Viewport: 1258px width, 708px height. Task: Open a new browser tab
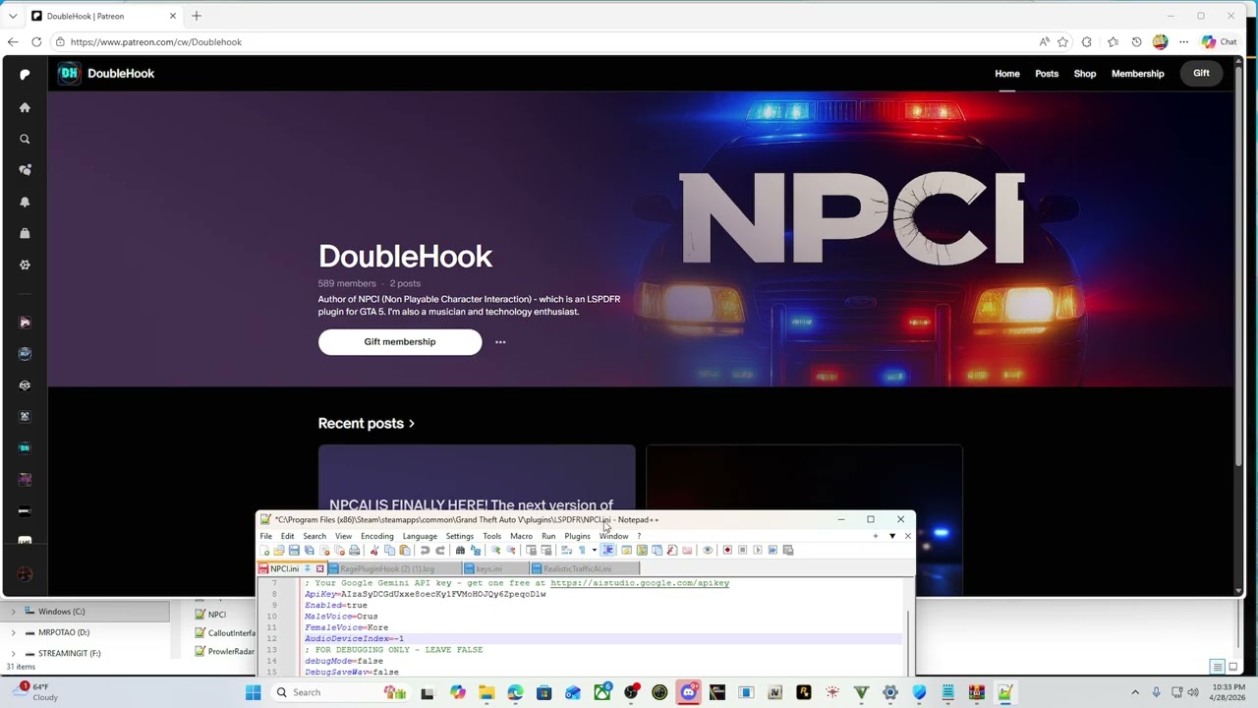197,16
